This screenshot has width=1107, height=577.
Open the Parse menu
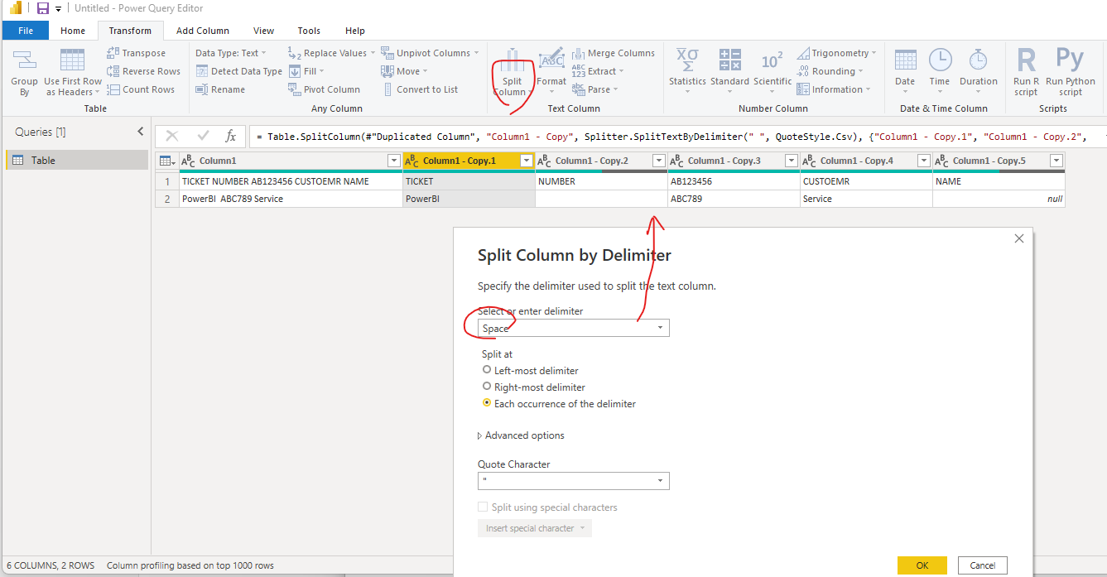[594, 89]
